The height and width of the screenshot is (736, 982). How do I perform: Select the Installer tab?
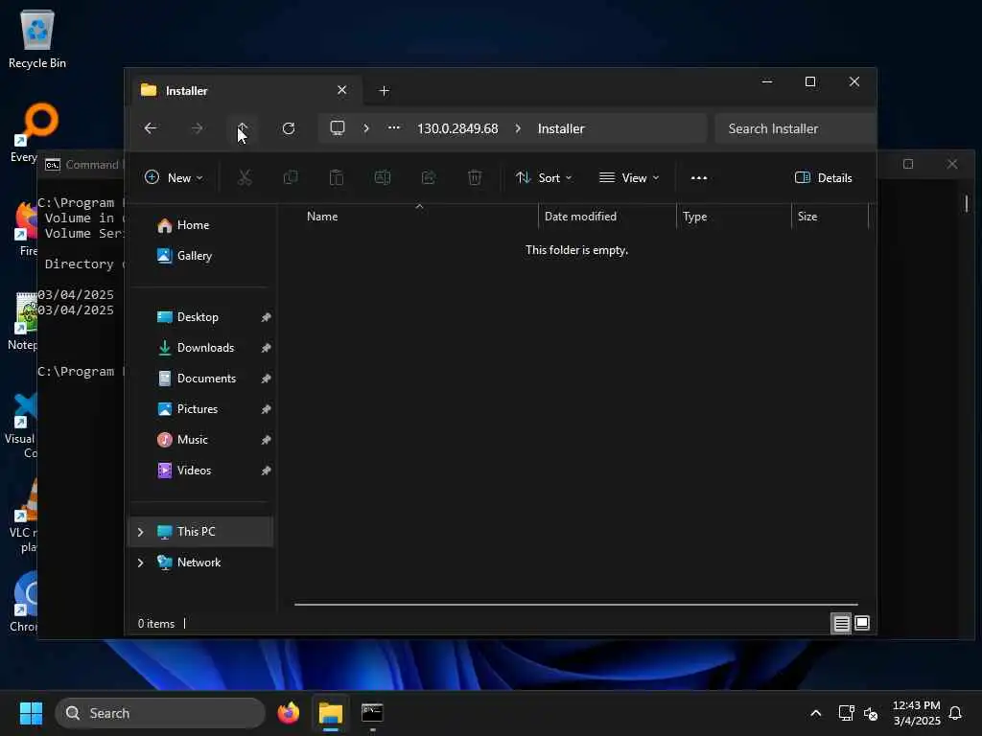pyautogui.click(x=245, y=91)
